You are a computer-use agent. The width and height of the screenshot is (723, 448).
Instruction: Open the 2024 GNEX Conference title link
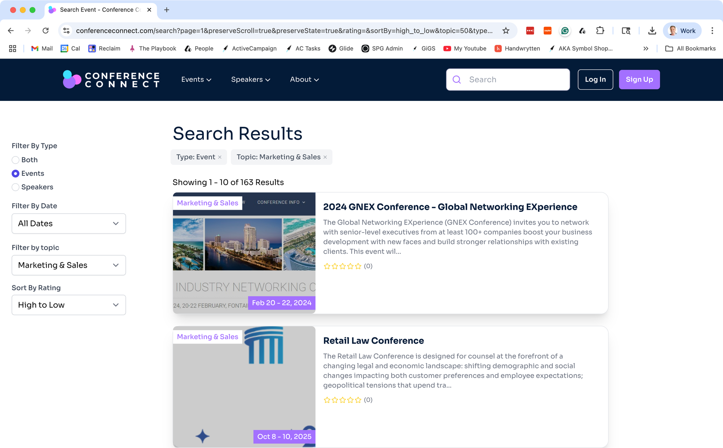450,207
